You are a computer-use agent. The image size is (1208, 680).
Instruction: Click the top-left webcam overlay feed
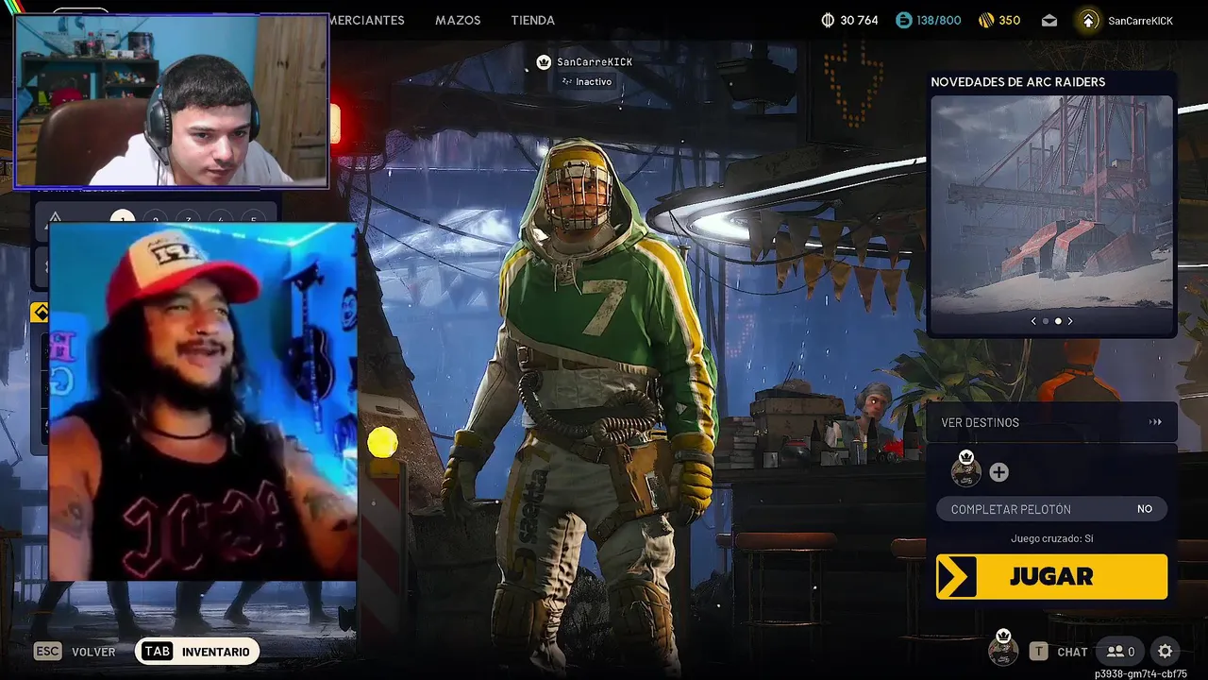click(171, 100)
